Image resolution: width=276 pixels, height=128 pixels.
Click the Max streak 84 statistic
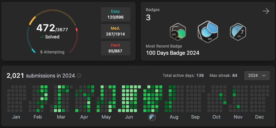[x=223, y=76]
